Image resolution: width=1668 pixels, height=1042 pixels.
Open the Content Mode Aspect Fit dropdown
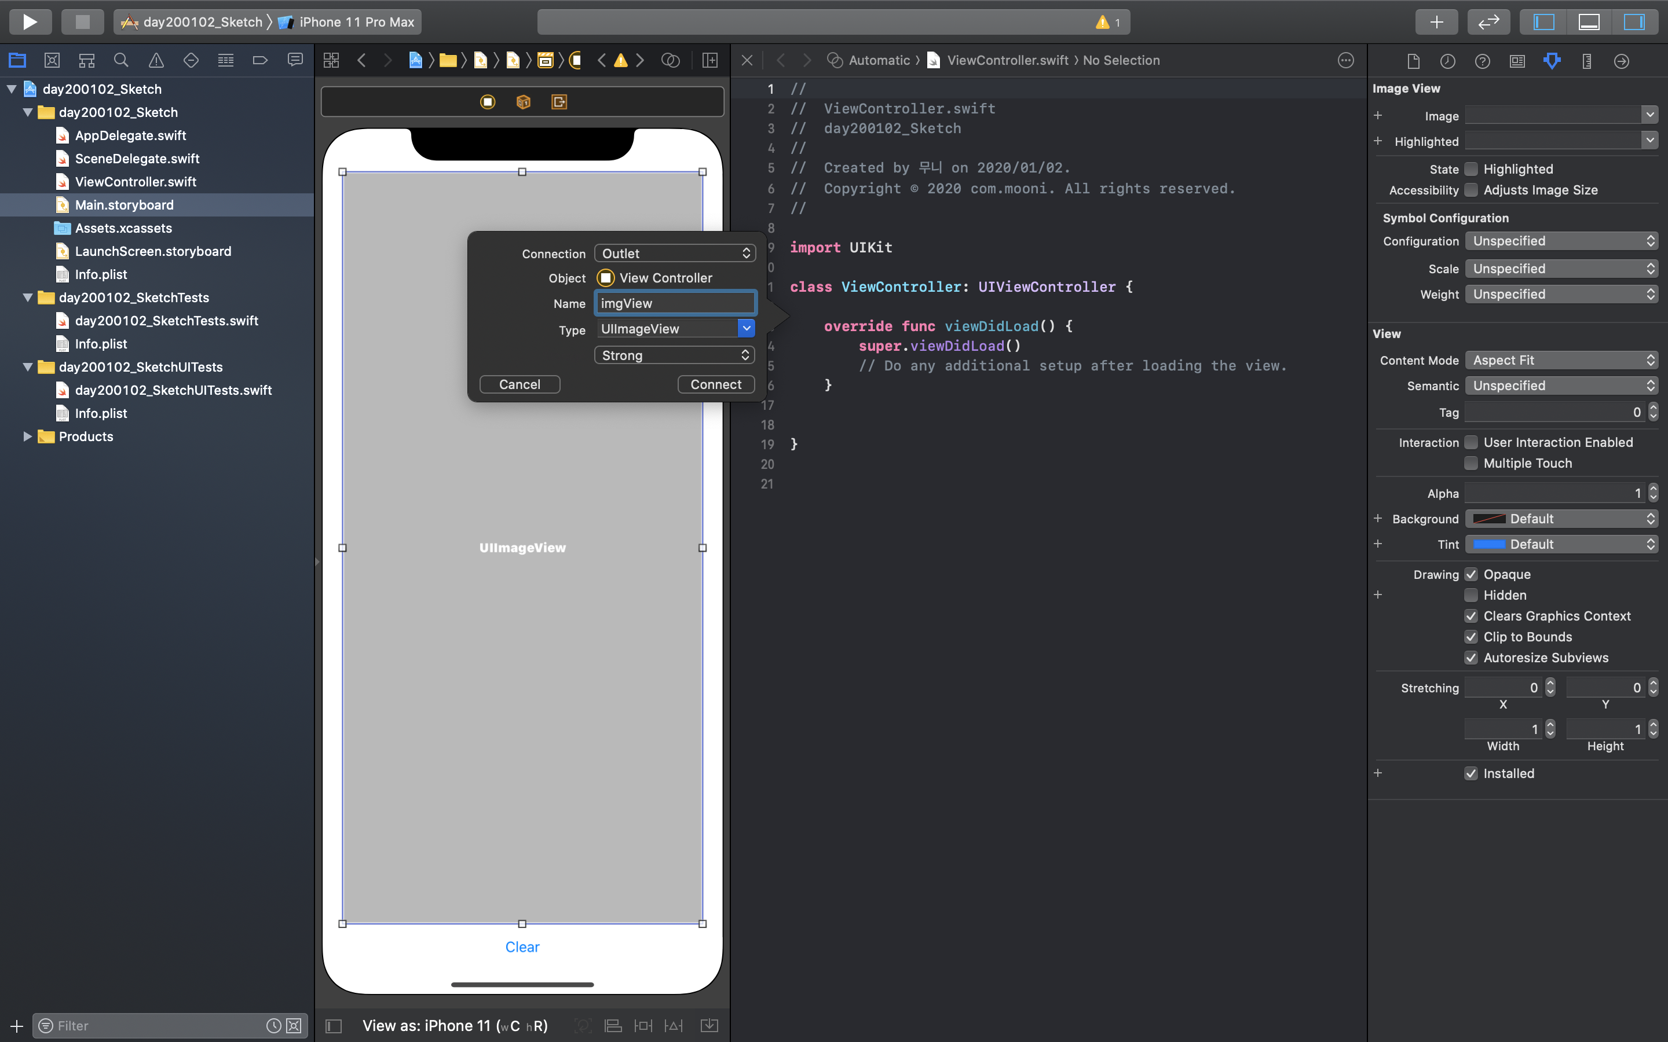point(1560,361)
